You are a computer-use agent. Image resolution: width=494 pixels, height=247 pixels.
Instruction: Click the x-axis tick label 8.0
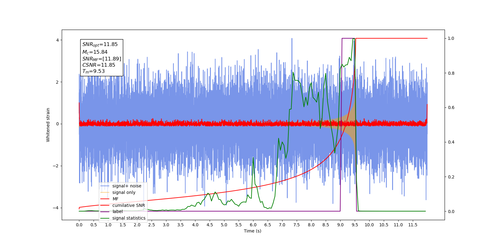(x=311, y=225)
